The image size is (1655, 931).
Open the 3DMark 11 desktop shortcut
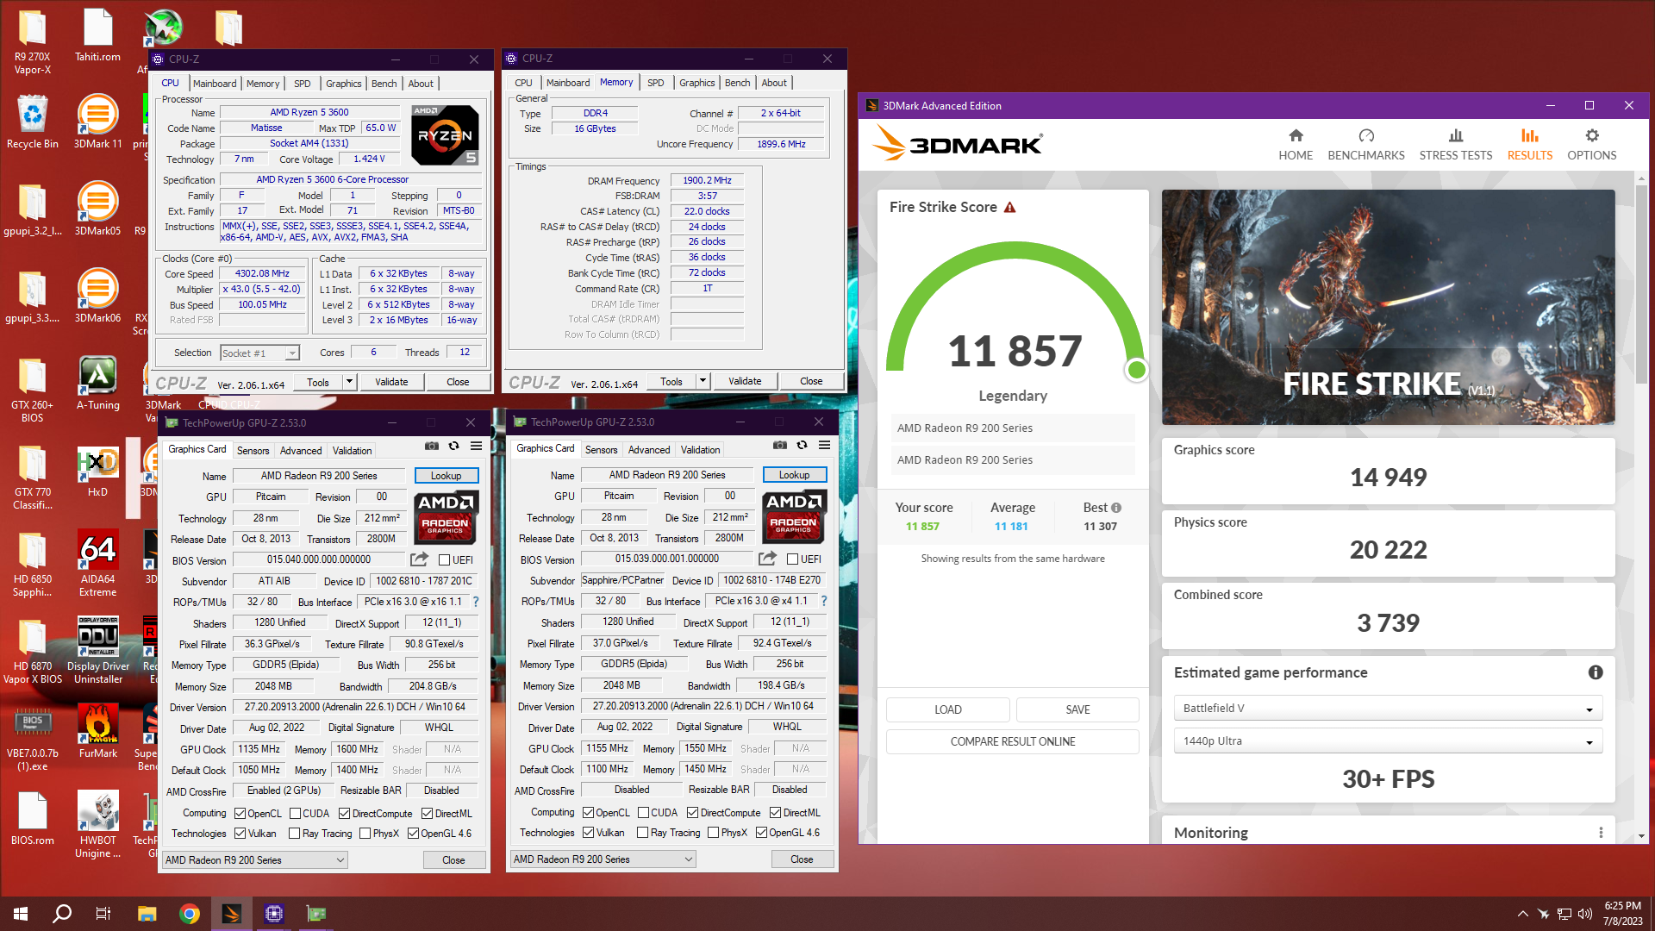click(x=97, y=122)
